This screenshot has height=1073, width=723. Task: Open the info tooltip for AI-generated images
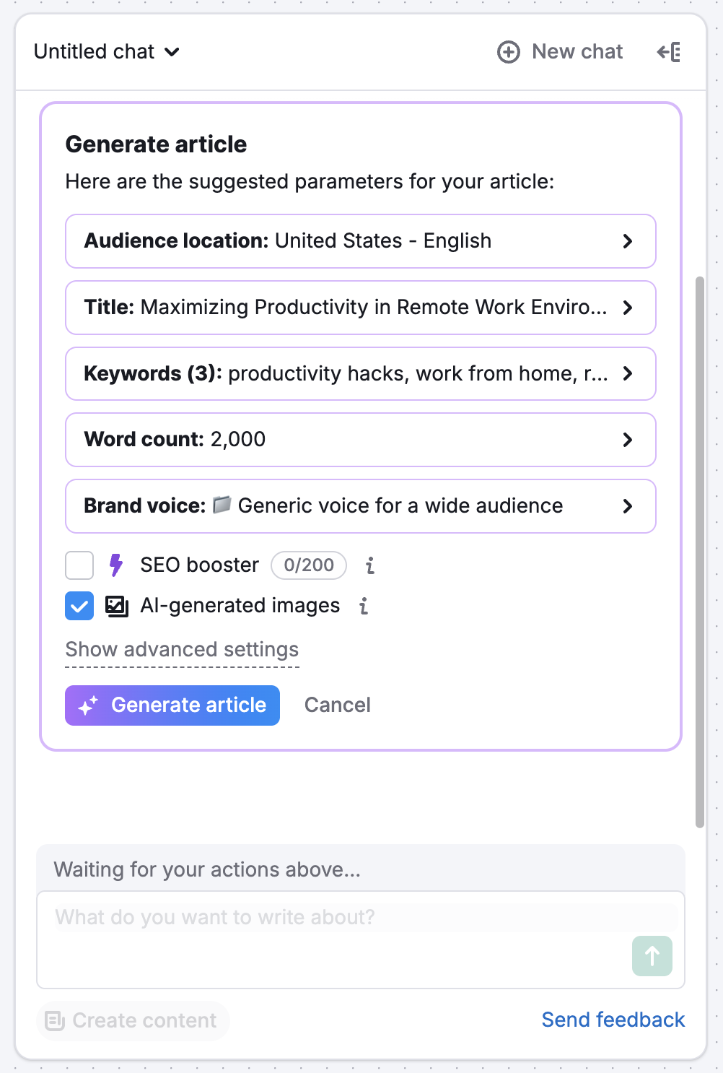pyautogui.click(x=364, y=607)
